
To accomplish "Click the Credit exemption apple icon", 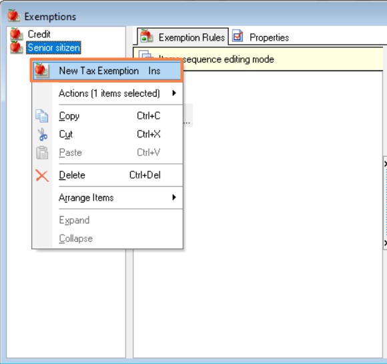I will pos(16,34).
